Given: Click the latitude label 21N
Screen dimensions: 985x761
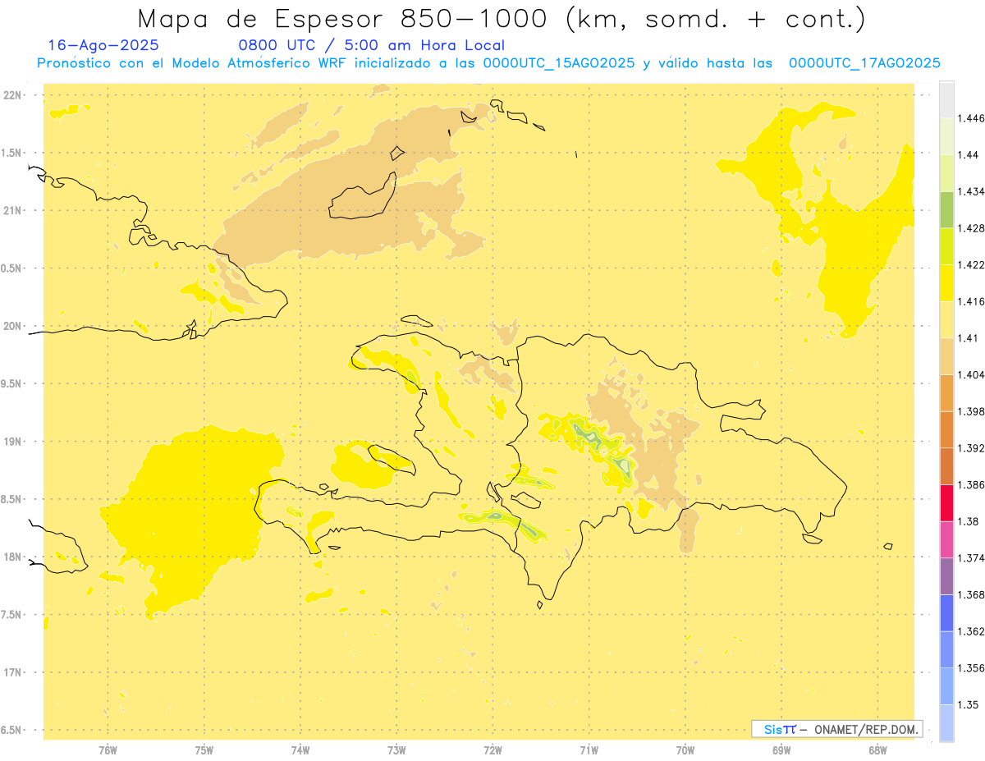Looking at the screenshot, I should [x=13, y=210].
